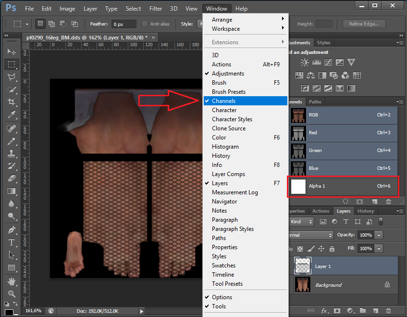This screenshot has height=317, width=407.
Task: Click zoom percentage field in status bar
Action: 34,311
